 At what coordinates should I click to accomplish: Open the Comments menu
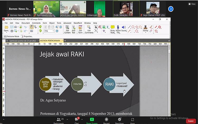pyautogui.click(x=36, y=23)
